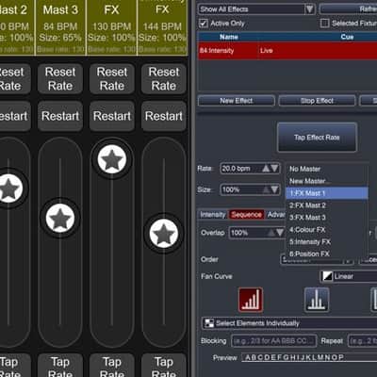Image resolution: width=377 pixels, height=377 pixels.
Task: Choose No Master in the master list
Action: (x=327, y=169)
